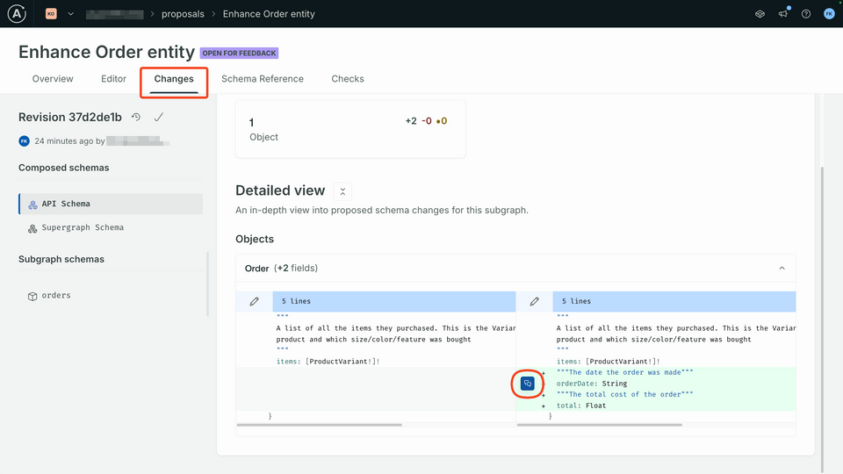The image size is (843, 474).
Task: Click the page vertical scrollbar
Action: pyautogui.click(x=821, y=320)
